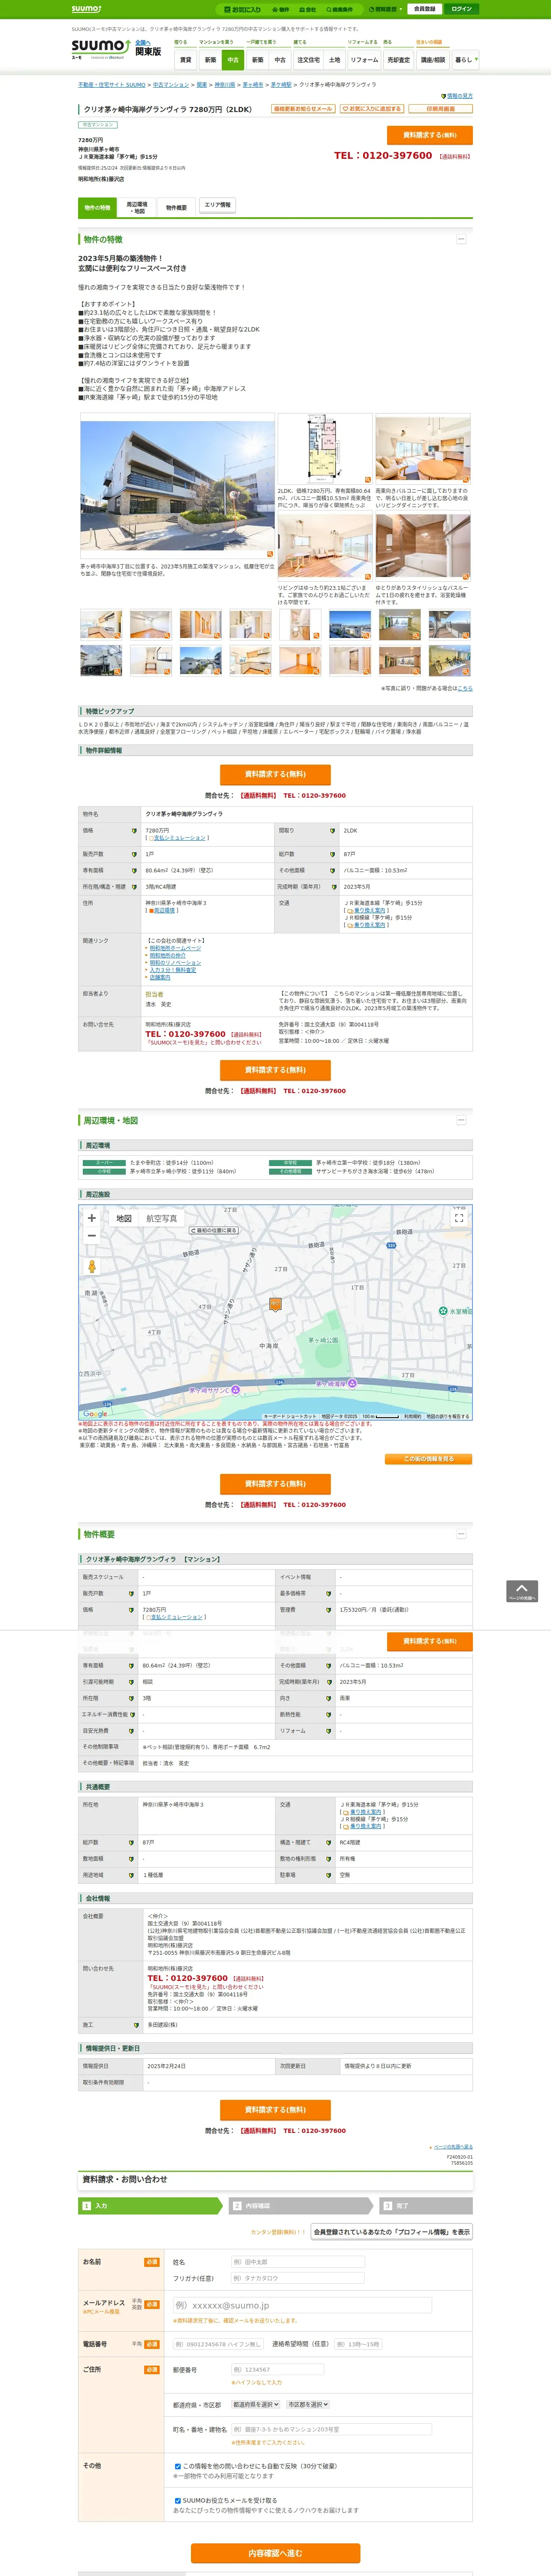Switch to the エリア情報 tab
Image resolution: width=551 pixels, height=2576 pixels.
(x=217, y=205)
